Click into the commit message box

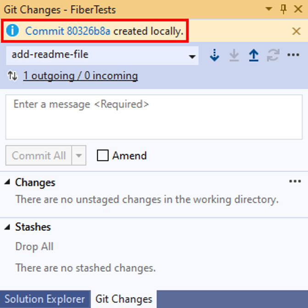[154, 117]
